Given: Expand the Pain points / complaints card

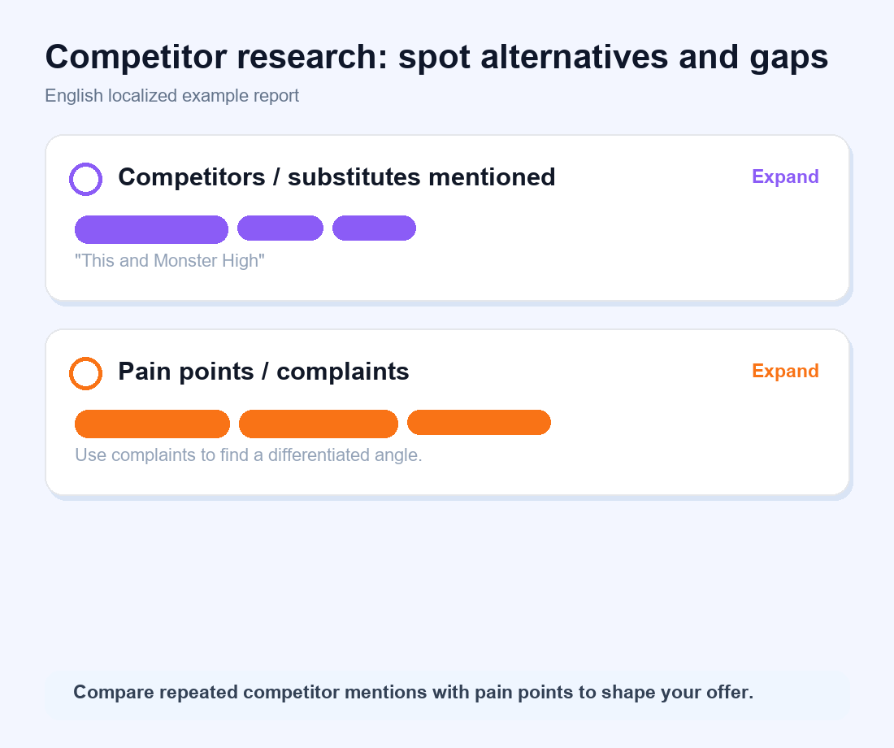Looking at the screenshot, I should (x=785, y=371).
